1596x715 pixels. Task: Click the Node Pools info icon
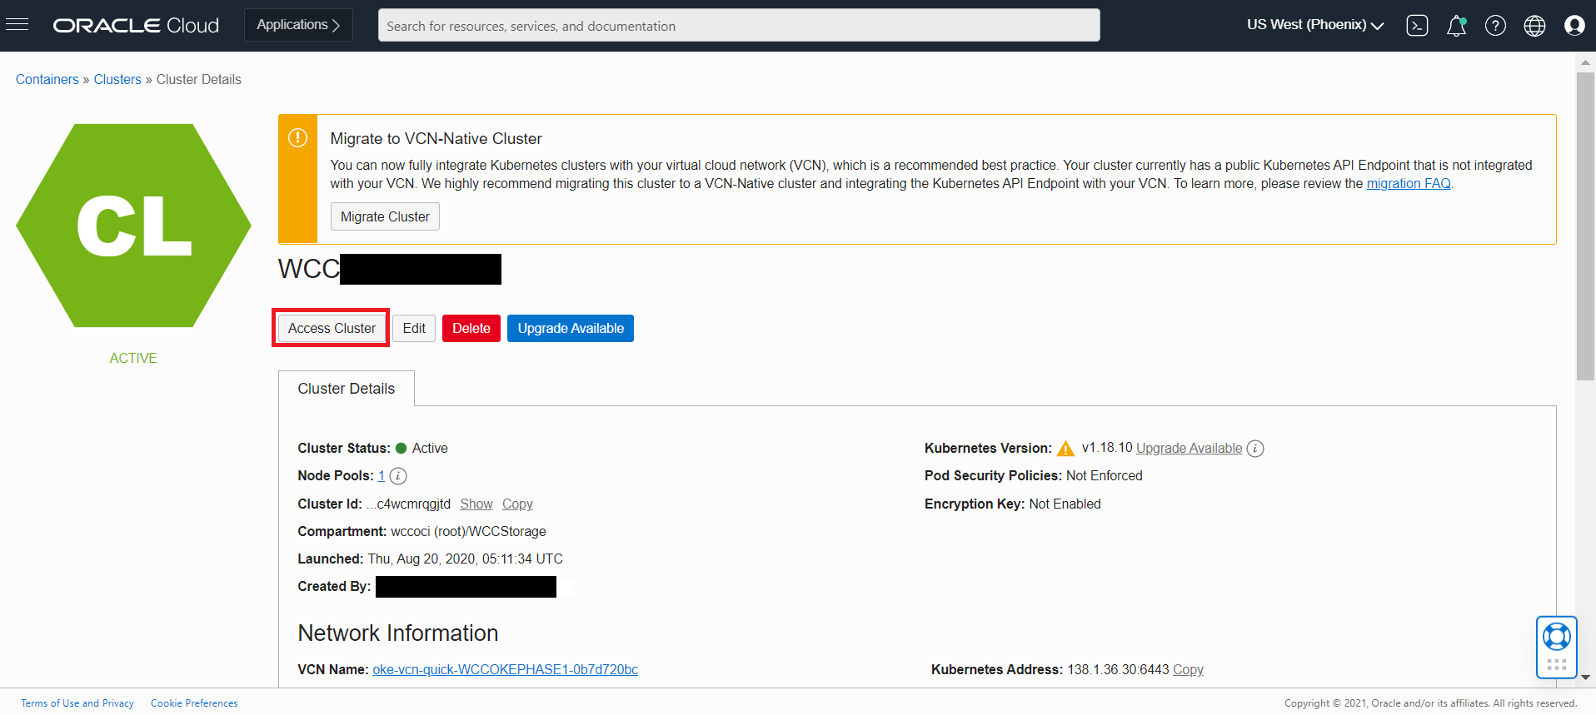pos(398,476)
